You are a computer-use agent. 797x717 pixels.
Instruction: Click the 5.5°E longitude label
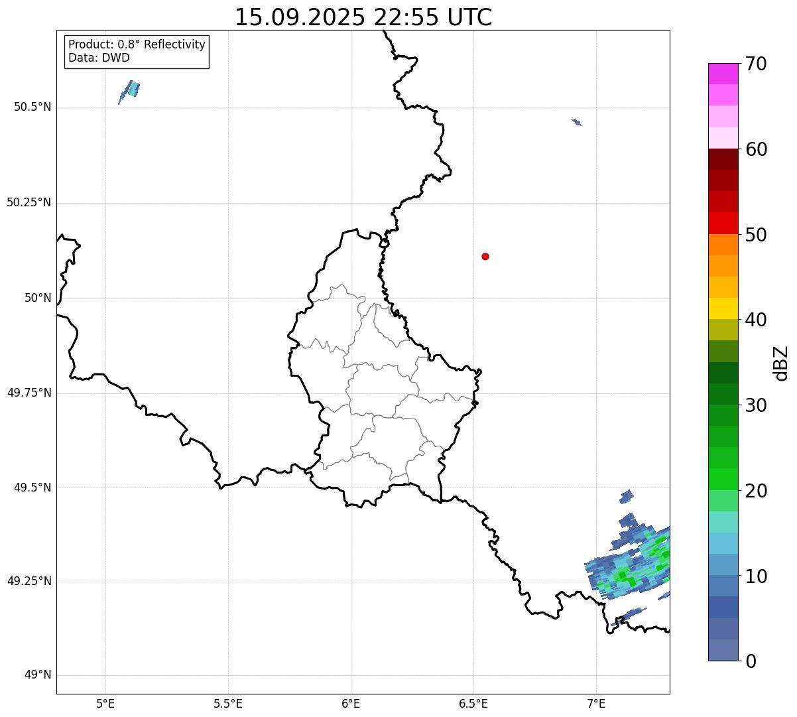(228, 703)
